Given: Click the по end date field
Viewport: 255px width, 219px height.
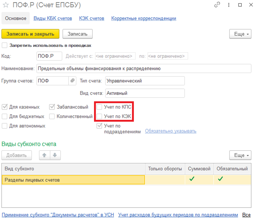Looking at the screenshot, I should pos(168,56).
